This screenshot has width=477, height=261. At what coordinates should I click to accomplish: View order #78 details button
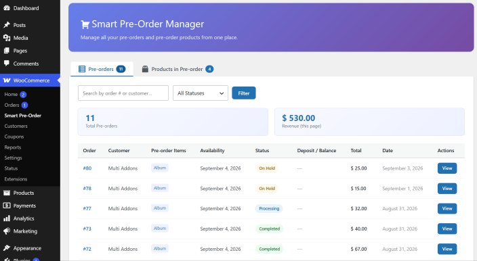point(447,189)
